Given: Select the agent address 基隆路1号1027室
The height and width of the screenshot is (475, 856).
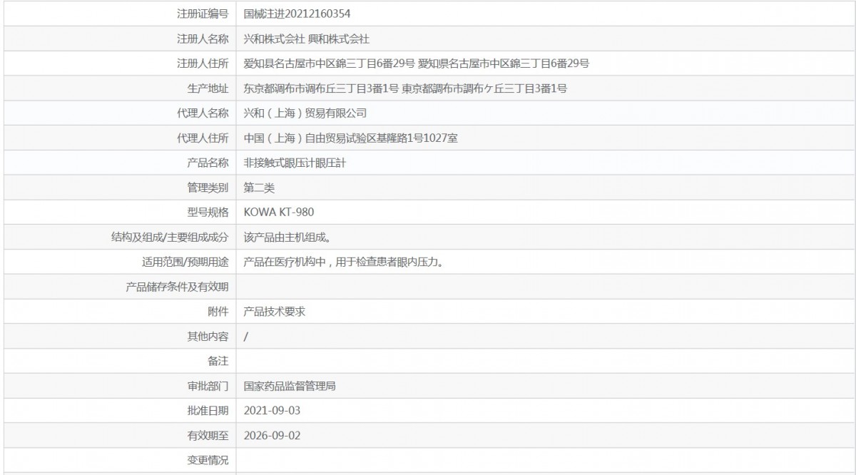Looking at the screenshot, I should coord(350,138).
